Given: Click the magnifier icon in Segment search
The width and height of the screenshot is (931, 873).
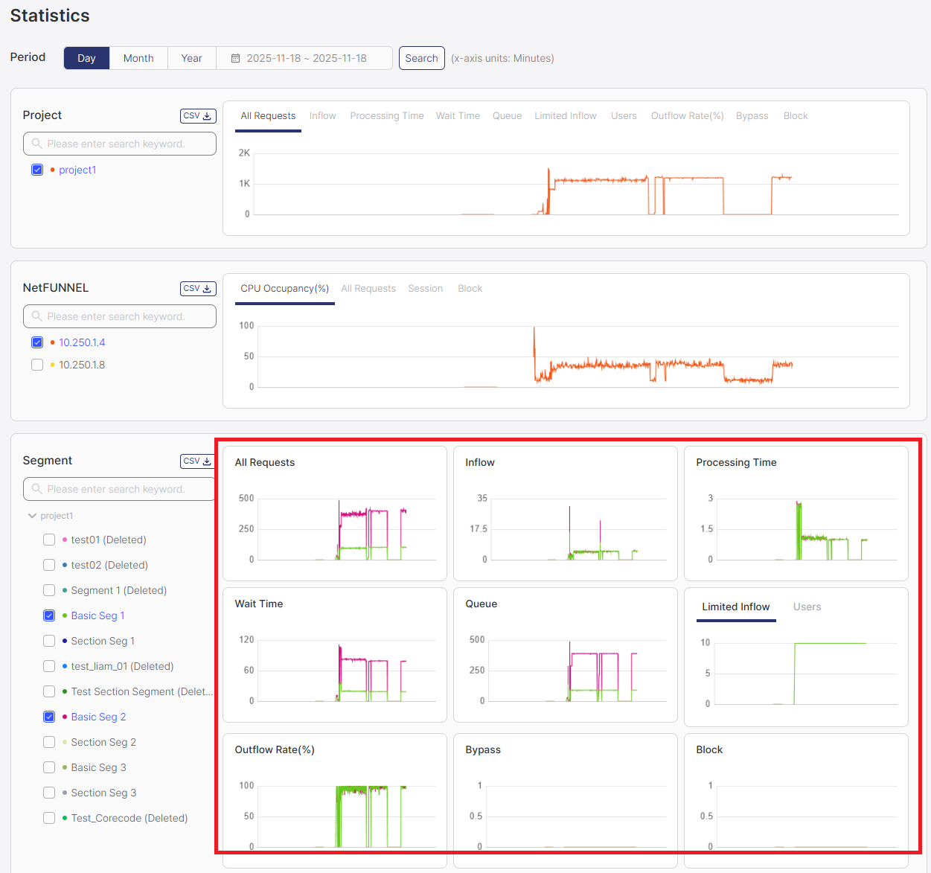Looking at the screenshot, I should (x=36, y=489).
